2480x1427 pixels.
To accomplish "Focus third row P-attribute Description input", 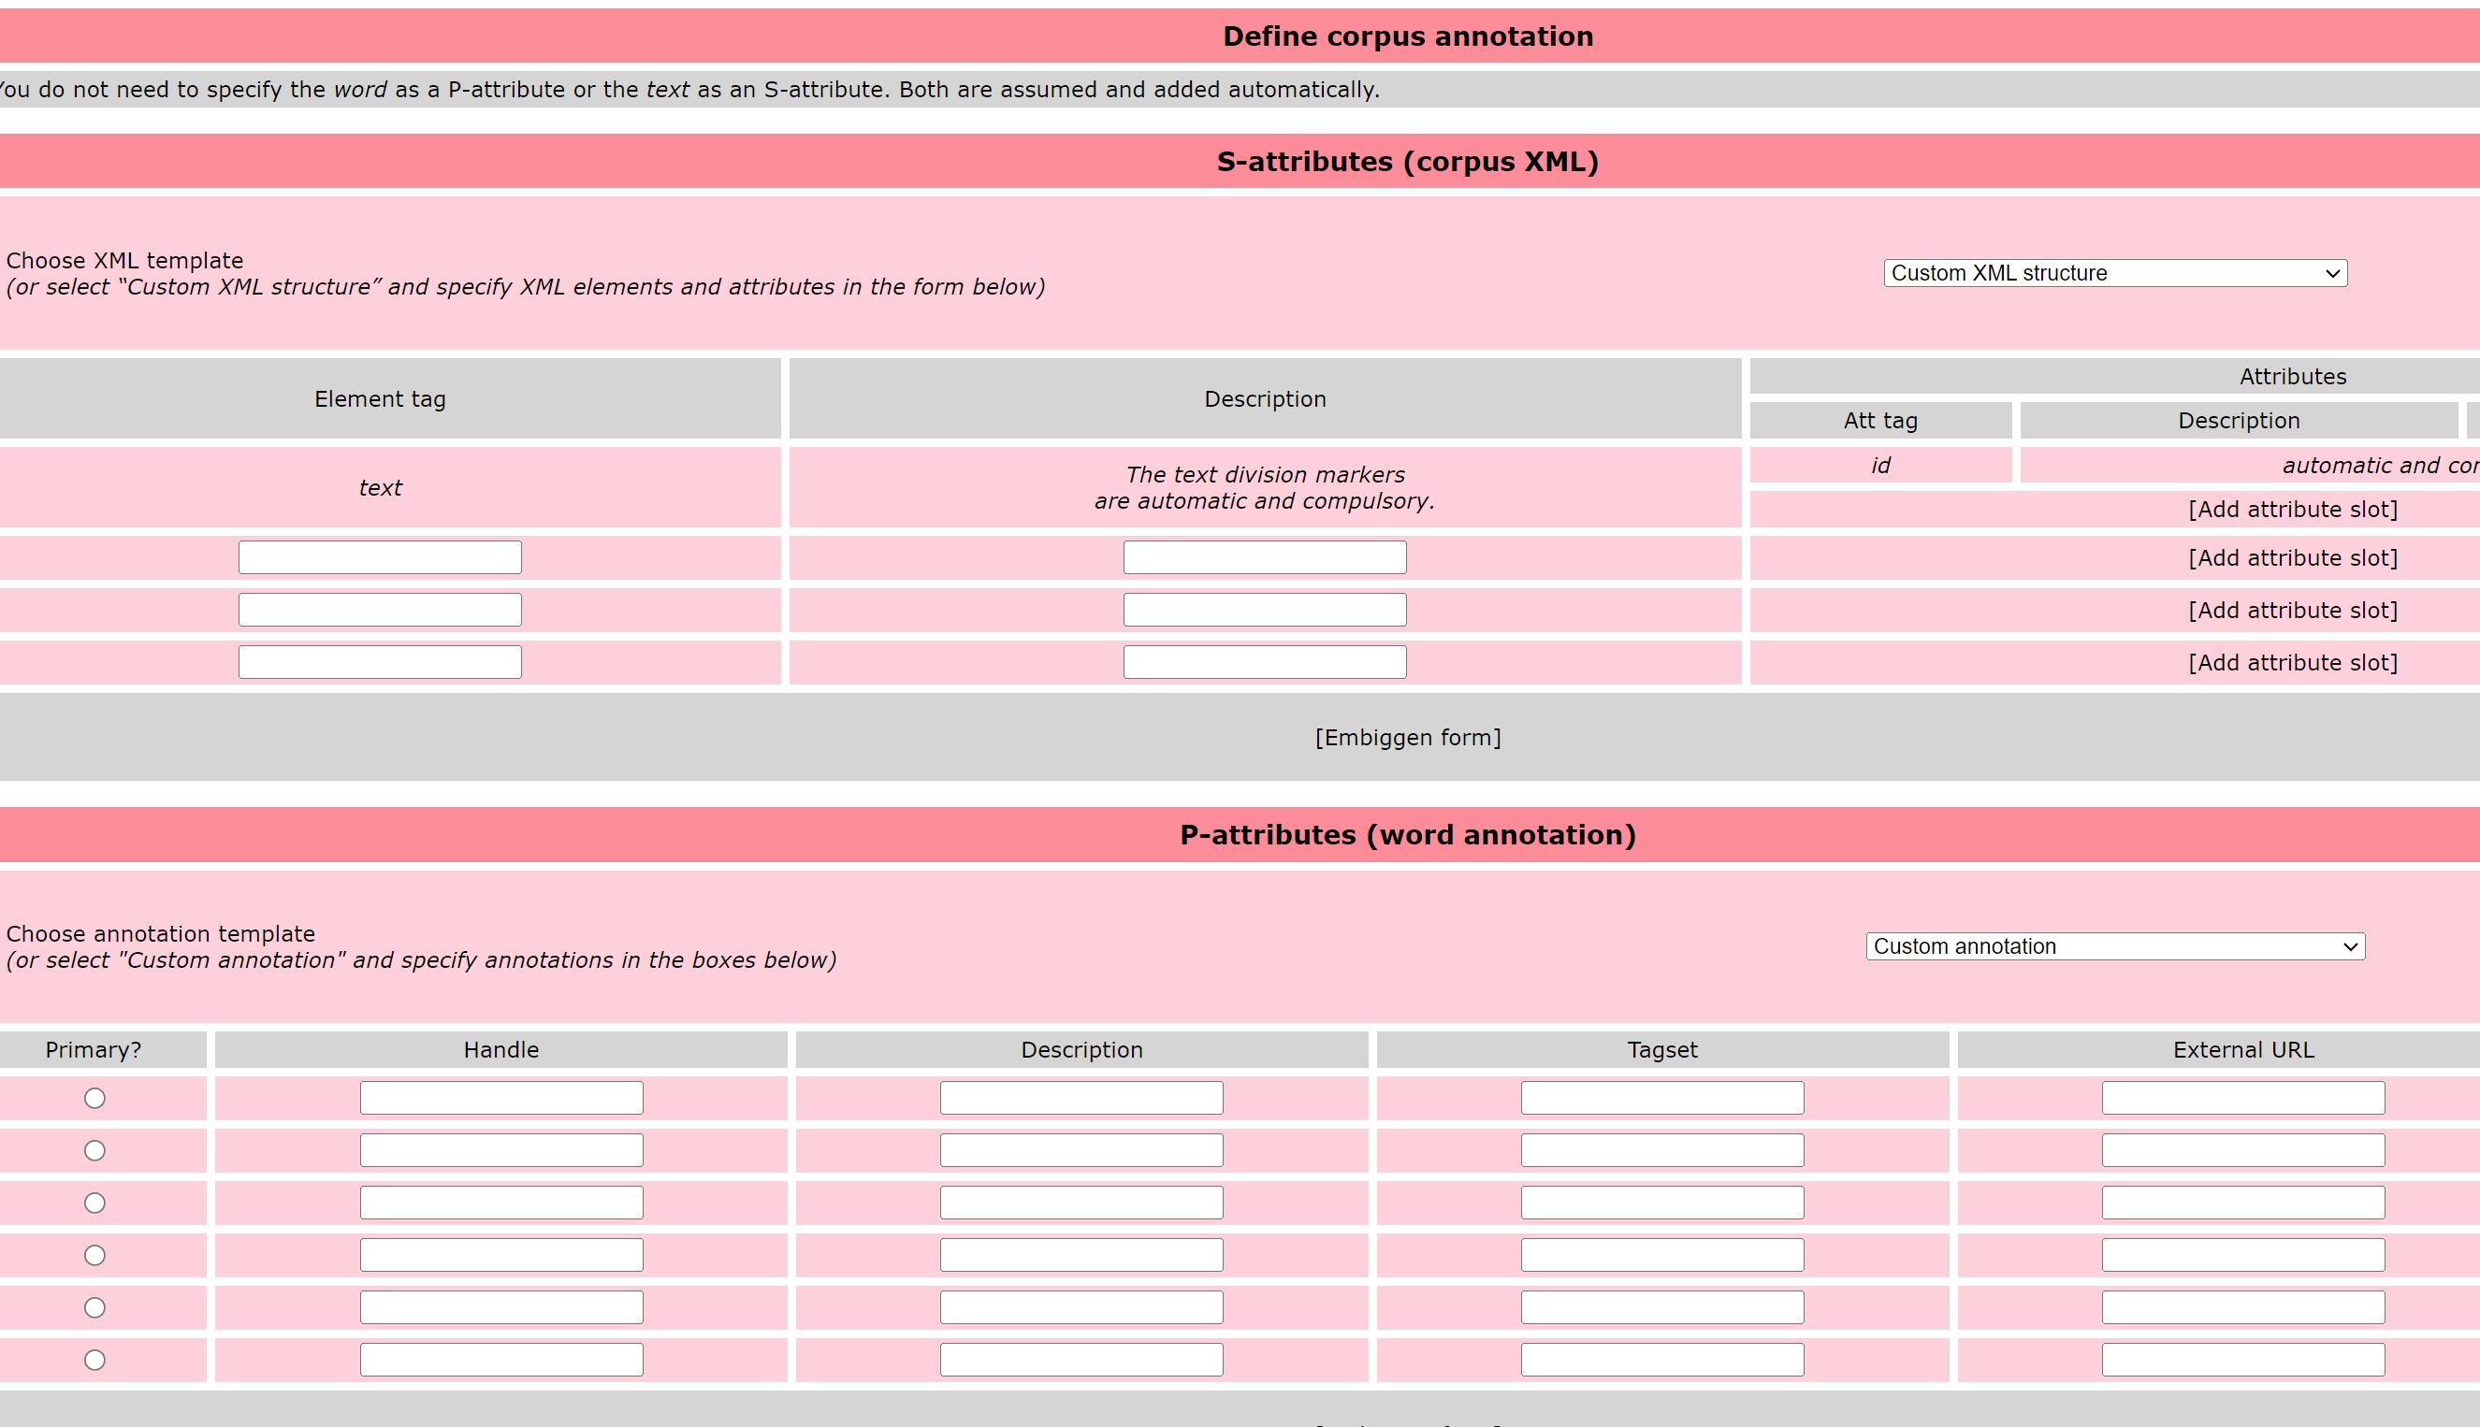I will click(1081, 1204).
